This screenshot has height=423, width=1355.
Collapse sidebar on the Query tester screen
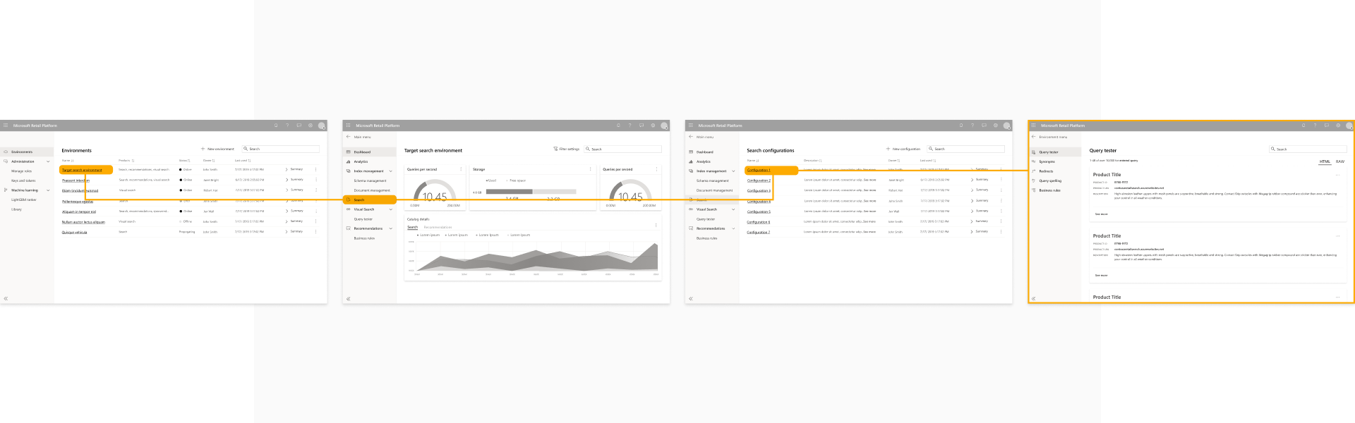click(x=1033, y=298)
